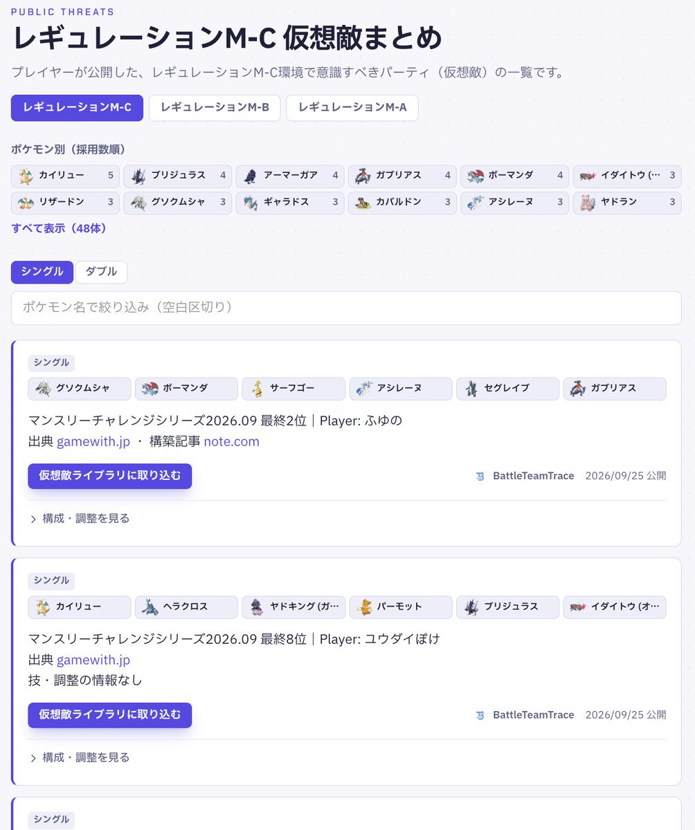Select the カイリュー chip with count 5

(65, 176)
